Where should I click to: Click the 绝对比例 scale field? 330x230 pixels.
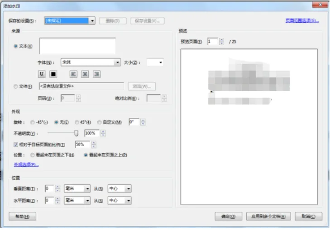click(153, 98)
